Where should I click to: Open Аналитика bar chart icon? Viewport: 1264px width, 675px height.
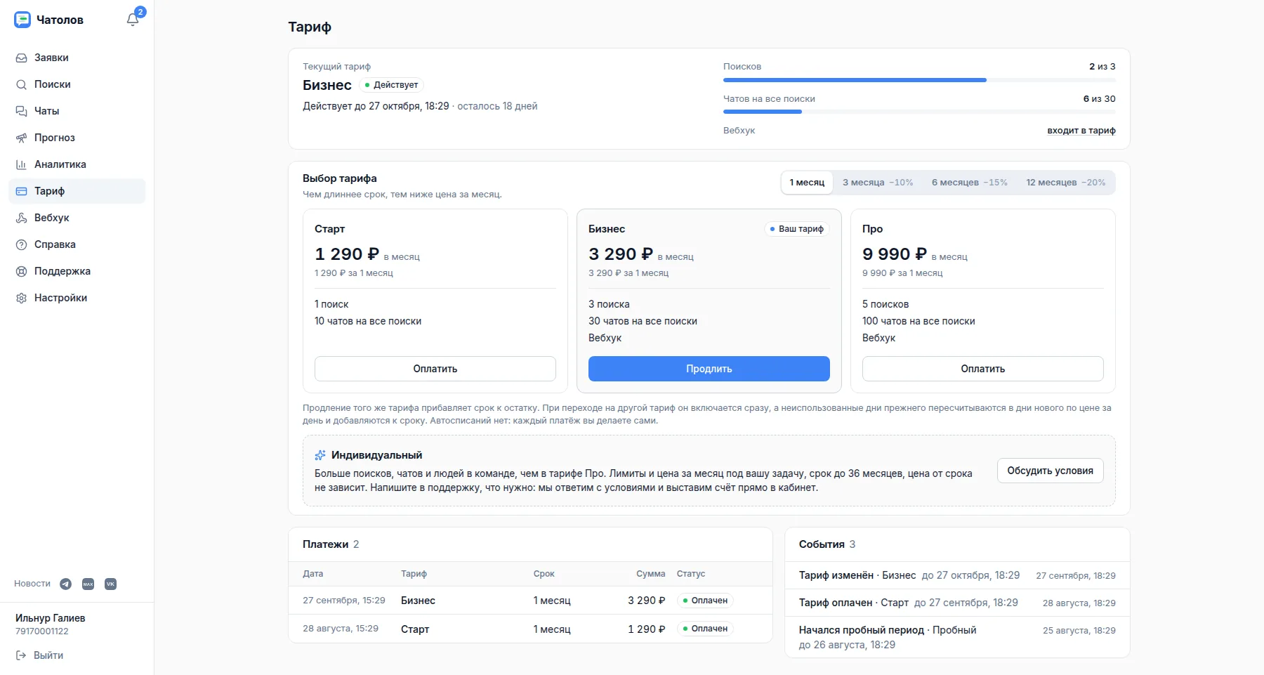click(x=22, y=164)
